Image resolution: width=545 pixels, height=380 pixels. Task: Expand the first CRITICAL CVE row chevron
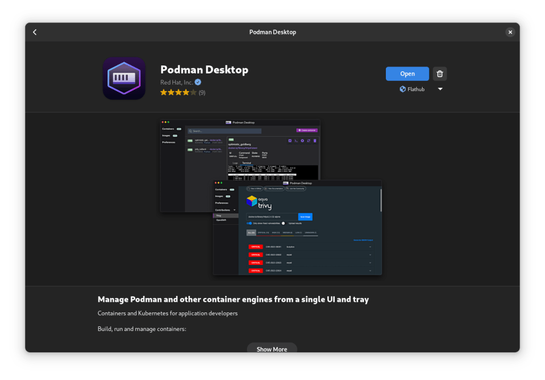click(370, 247)
